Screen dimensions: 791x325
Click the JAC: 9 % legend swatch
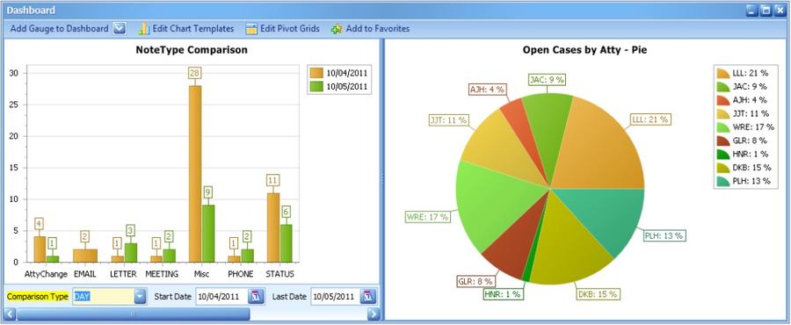click(723, 87)
